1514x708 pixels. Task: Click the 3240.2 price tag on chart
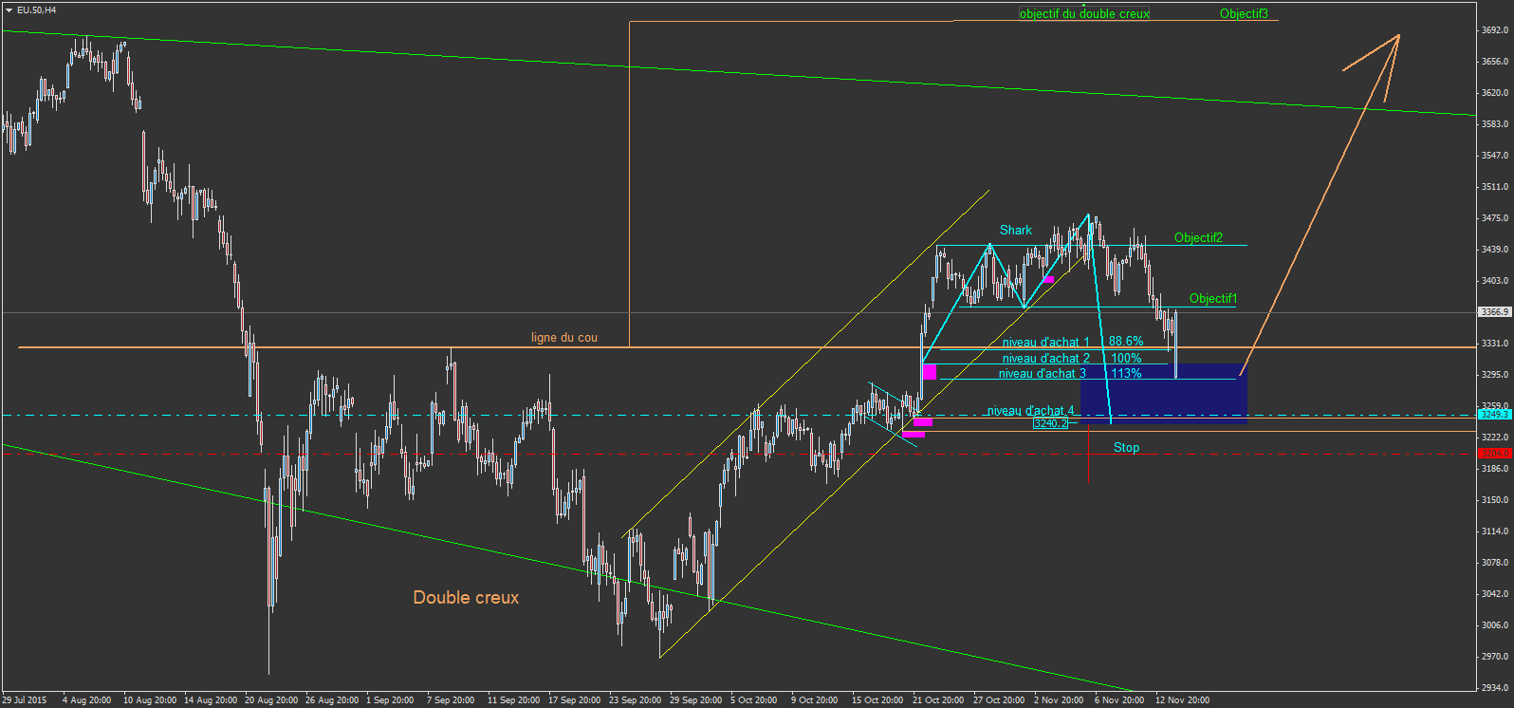point(1051,424)
